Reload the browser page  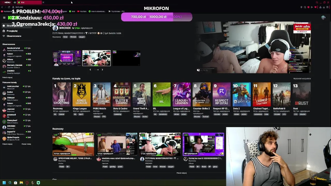9,7
